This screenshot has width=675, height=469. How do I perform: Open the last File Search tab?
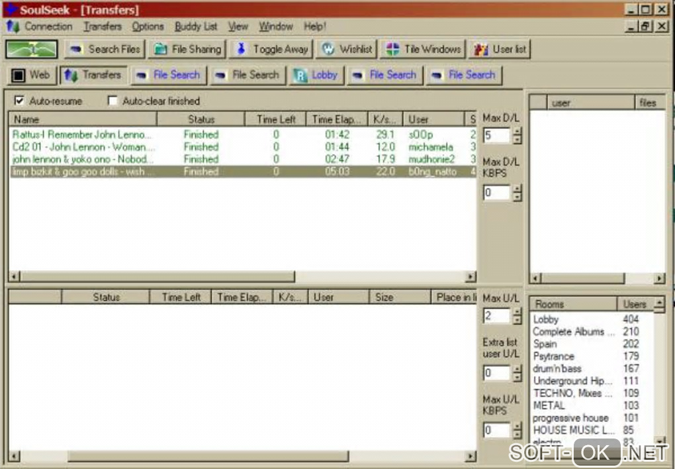pyautogui.click(x=464, y=75)
